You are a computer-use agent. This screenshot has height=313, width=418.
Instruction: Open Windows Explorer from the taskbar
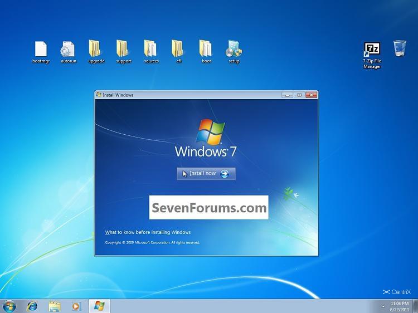tap(54, 306)
